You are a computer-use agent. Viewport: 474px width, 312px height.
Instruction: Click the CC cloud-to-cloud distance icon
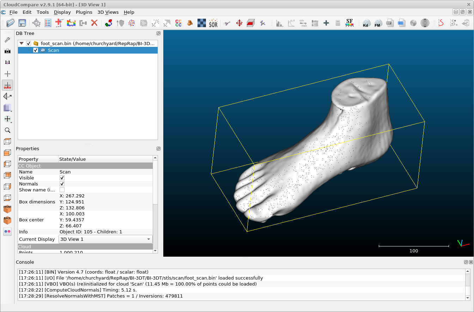(x=178, y=23)
